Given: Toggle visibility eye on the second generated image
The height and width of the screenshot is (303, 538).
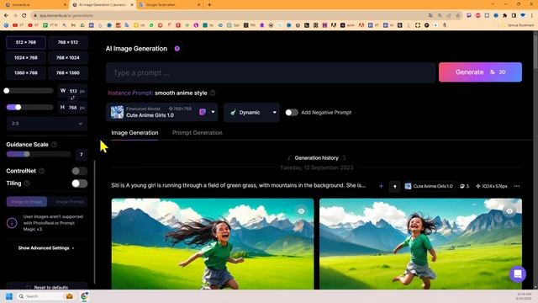Looking at the screenshot, I should (x=509, y=211).
